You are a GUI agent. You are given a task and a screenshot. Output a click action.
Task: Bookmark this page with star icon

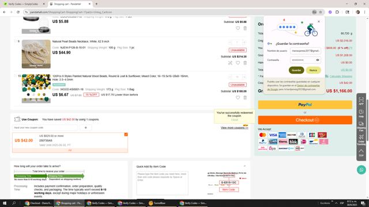tap(321, 12)
